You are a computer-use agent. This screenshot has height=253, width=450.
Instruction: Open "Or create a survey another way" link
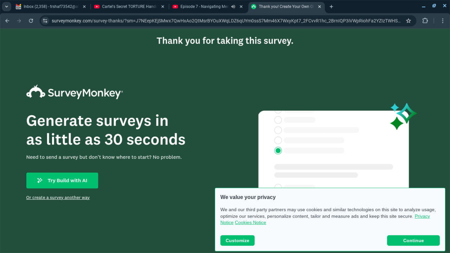point(58,197)
